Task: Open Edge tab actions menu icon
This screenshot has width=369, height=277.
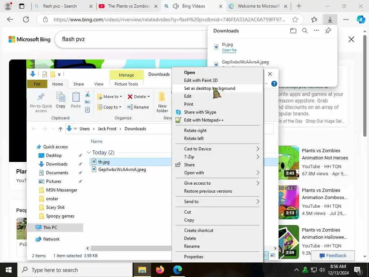Action: pyautogui.click(x=21, y=6)
